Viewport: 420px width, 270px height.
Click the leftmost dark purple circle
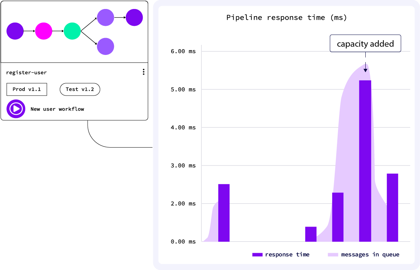(x=15, y=31)
